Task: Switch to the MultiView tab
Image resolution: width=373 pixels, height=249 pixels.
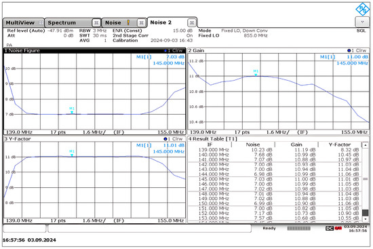Action: click(x=23, y=23)
